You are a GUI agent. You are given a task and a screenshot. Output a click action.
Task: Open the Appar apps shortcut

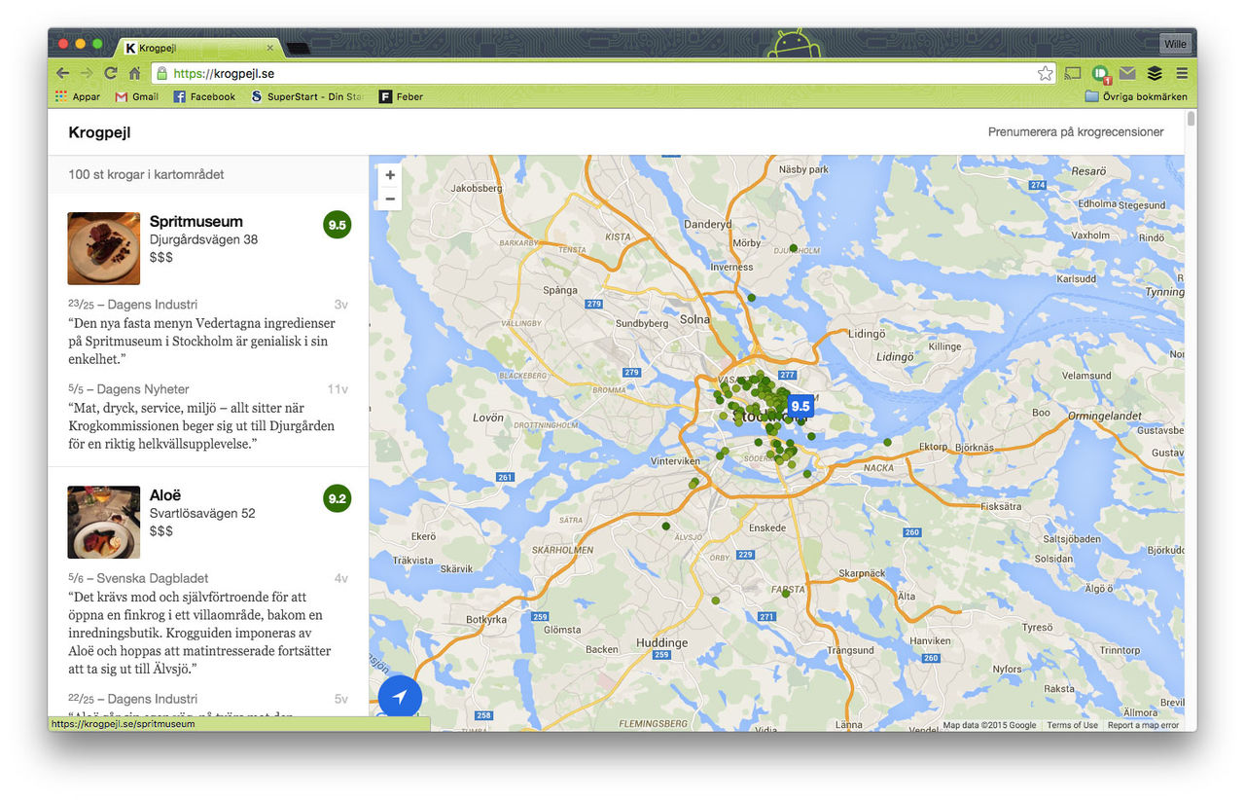pyautogui.click(x=78, y=96)
